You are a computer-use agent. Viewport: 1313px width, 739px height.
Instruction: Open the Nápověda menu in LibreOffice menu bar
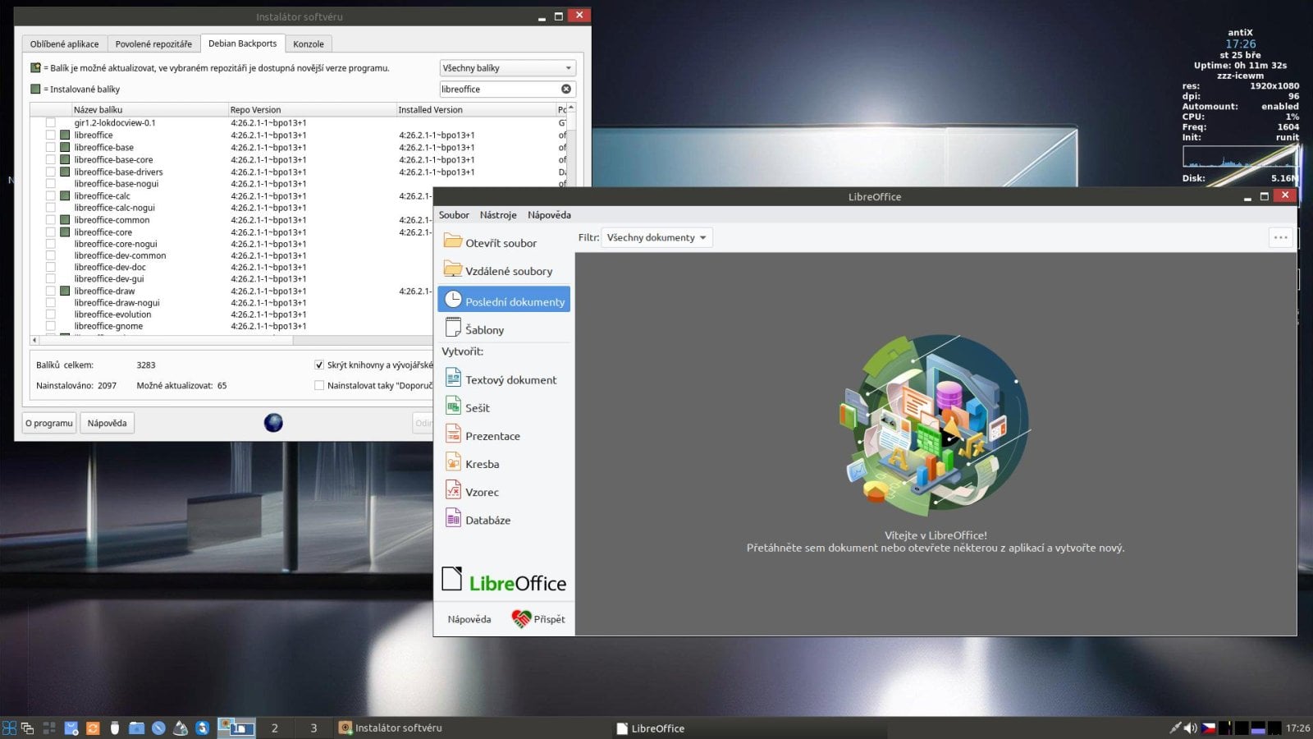(x=549, y=215)
